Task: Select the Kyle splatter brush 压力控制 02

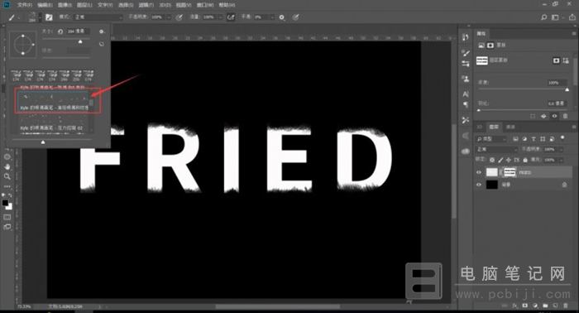Action: pos(52,123)
